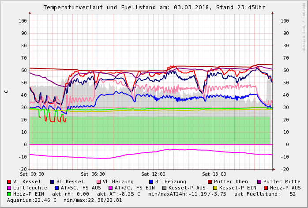Select the purple Puffer Mitte swatch
The image size is (308, 208).
pyautogui.click(x=259, y=182)
